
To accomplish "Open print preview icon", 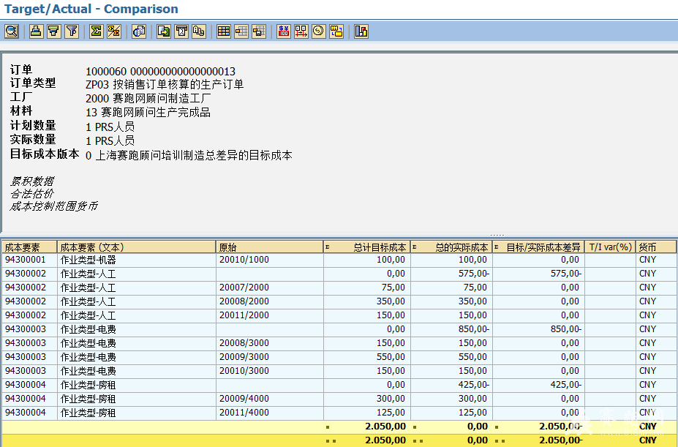I will point(139,31).
